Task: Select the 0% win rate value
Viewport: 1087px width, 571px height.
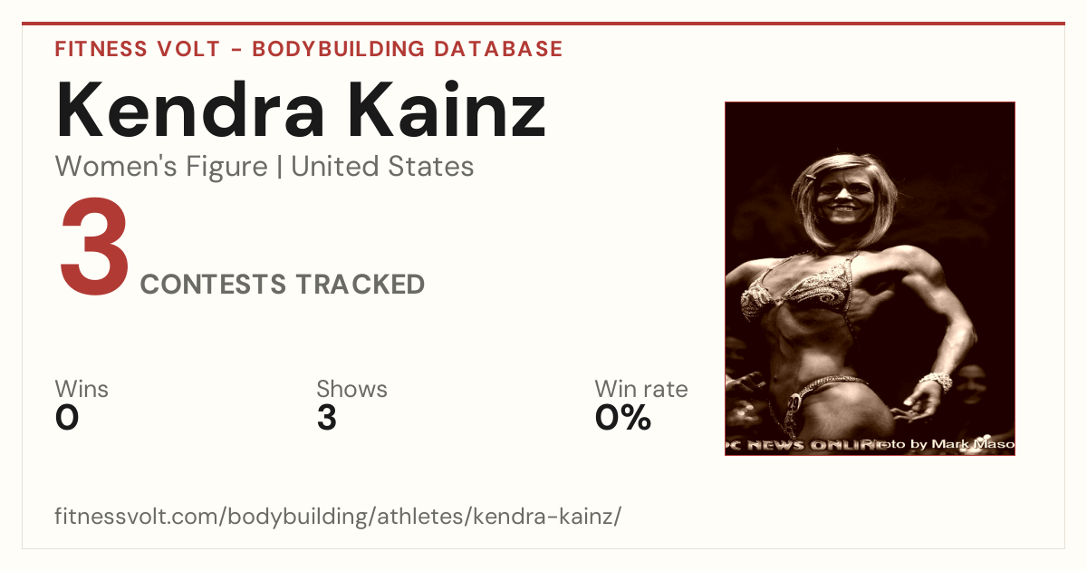Action: point(623,418)
